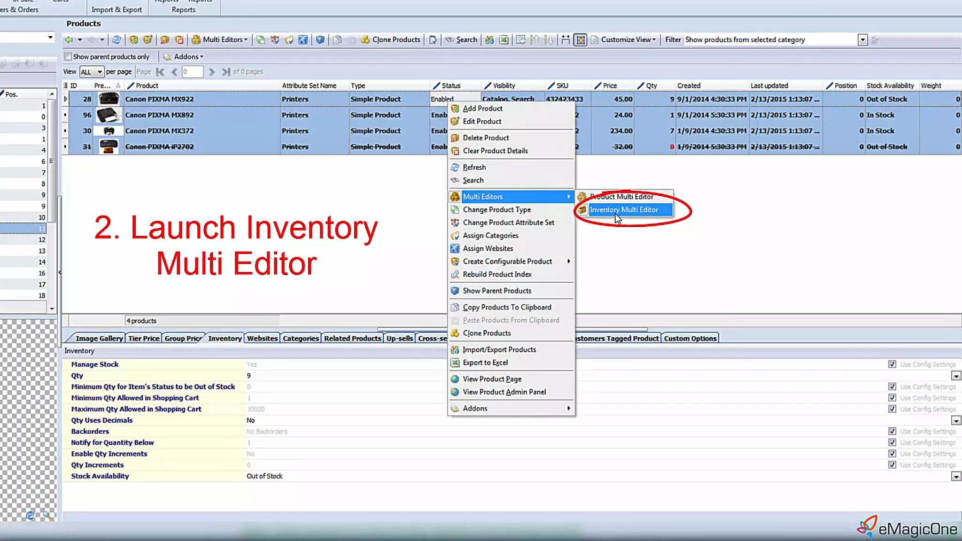Viewport: 962px width, 541px height.
Task: Click the Assign Websites globe toolbar icon
Action: pyautogui.click(x=303, y=40)
